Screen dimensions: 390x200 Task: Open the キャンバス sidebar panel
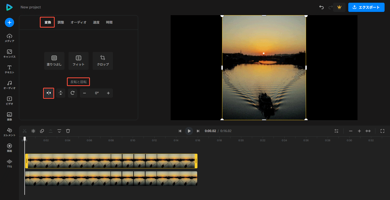point(9,54)
